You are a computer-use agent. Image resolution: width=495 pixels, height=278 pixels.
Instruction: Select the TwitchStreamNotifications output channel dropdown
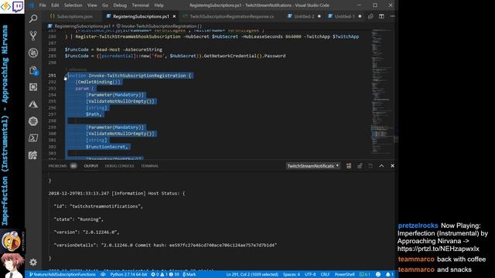pyautogui.click(x=313, y=166)
